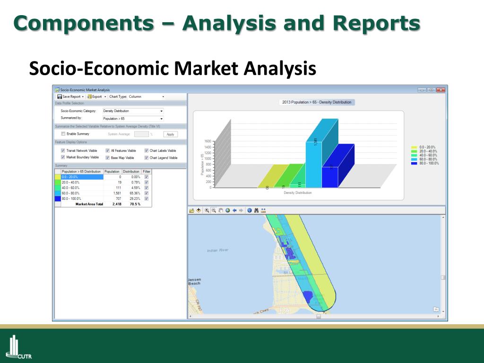Go to next map extent arrow
The height and width of the screenshot is (363, 484).
pos(241,210)
